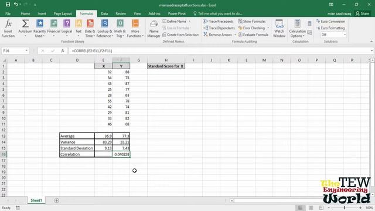Click the fx button beside formula bar
375x211 pixels.
[x=63, y=51]
